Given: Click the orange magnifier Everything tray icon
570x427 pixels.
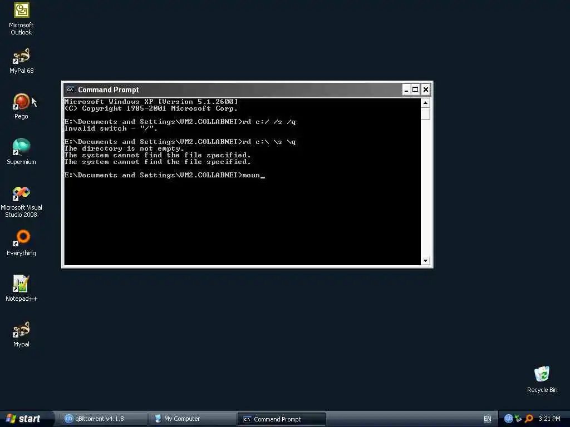Looking at the screenshot, I should click(x=529, y=419).
